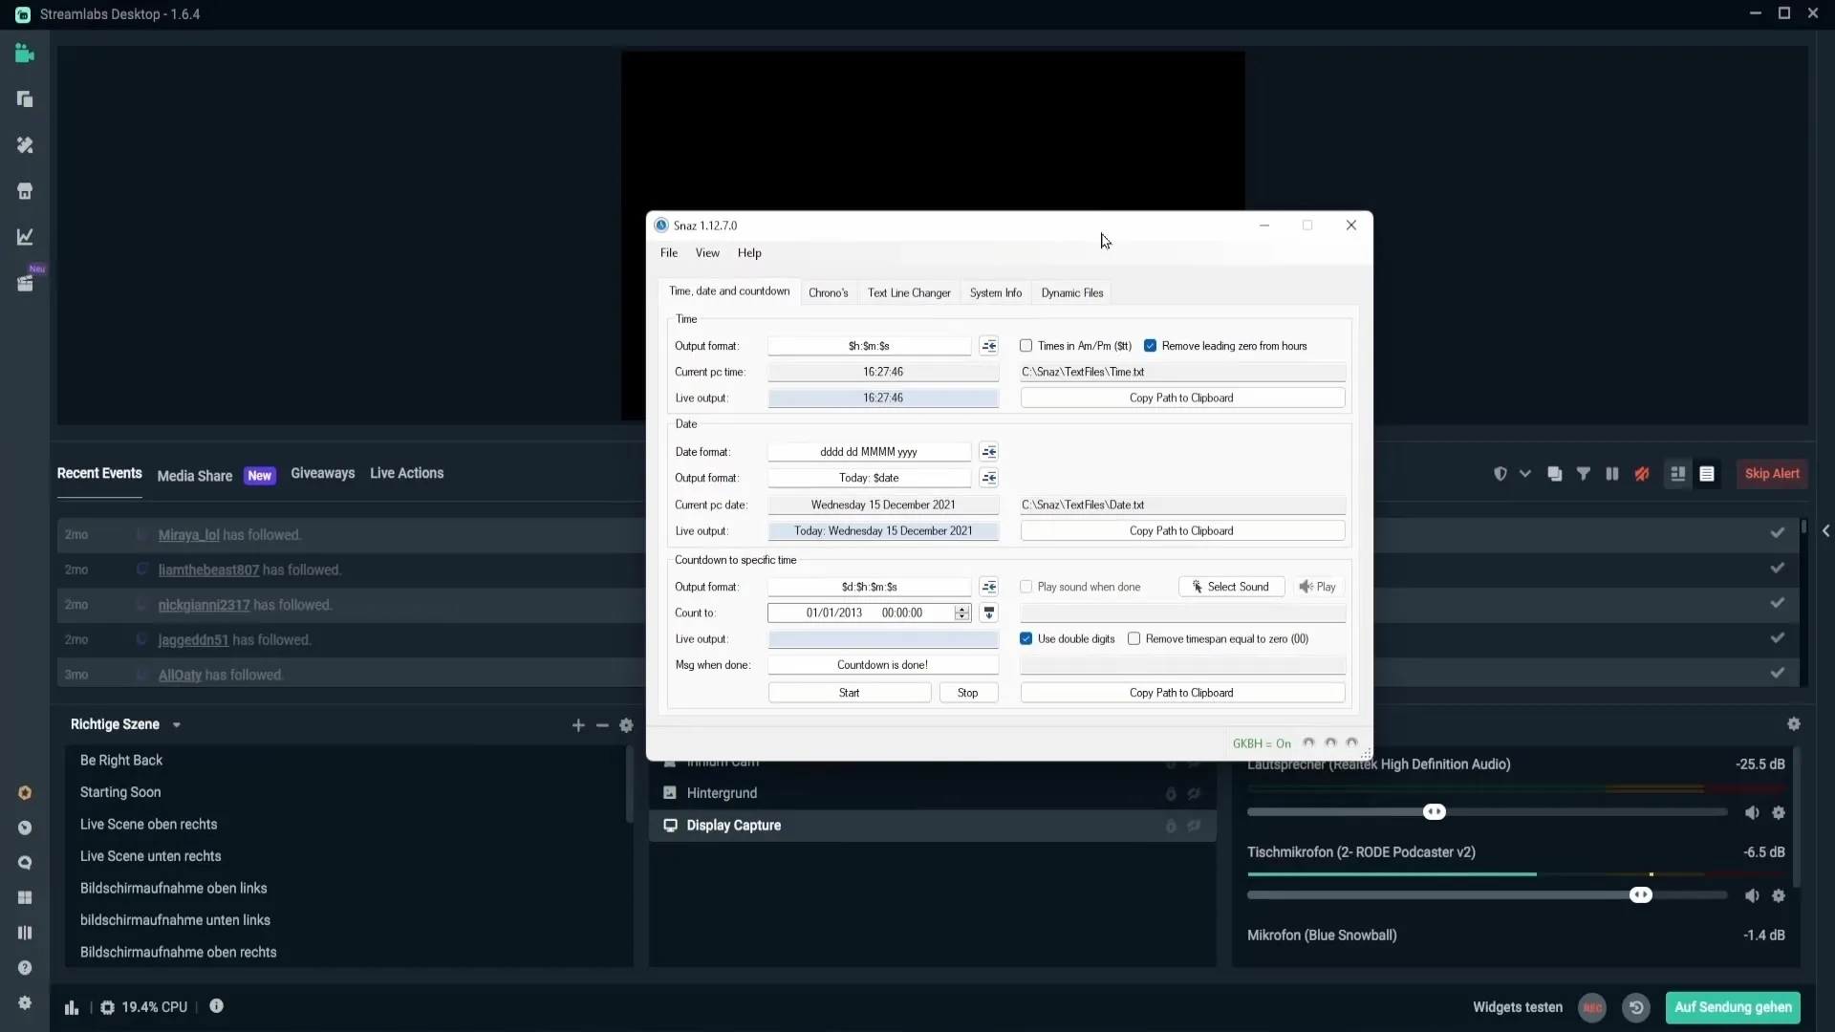The width and height of the screenshot is (1835, 1032).
Task: Switch events to the card layout view icon
Action: coord(1677,474)
